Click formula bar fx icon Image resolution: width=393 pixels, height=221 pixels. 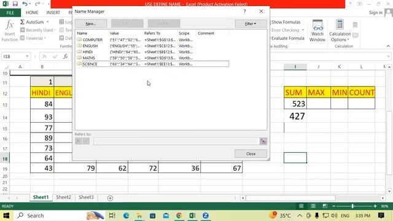[66, 56]
